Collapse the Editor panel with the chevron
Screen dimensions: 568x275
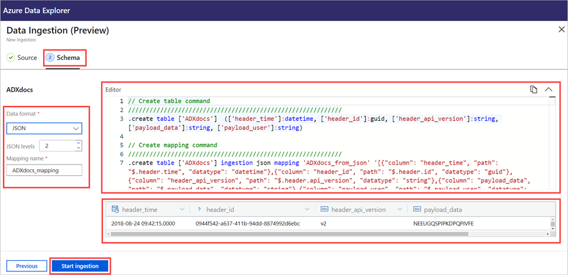[x=549, y=89]
